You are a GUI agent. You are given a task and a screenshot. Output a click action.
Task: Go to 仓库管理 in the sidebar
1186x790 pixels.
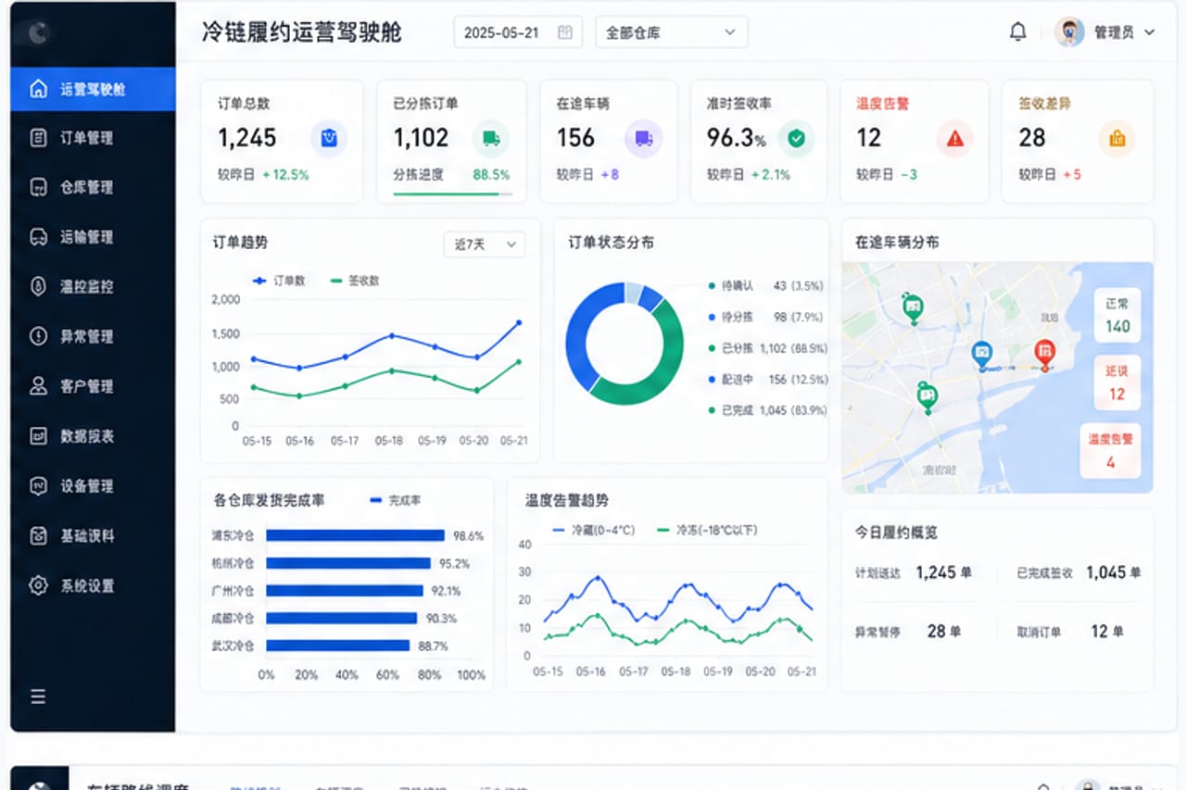pyautogui.click(x=93, y=187)
